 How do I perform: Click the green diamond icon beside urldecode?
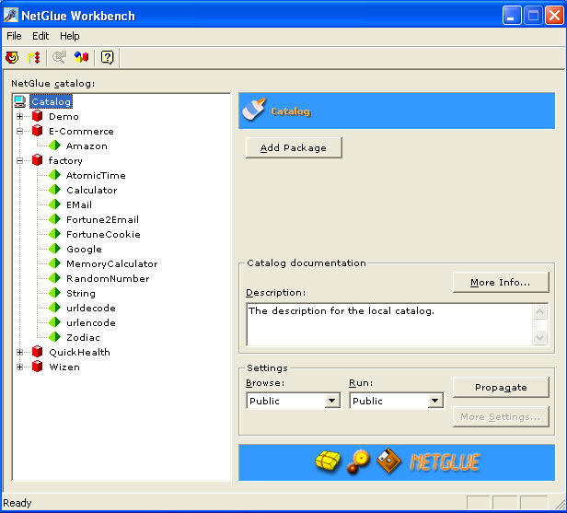(x=54, y=308)
